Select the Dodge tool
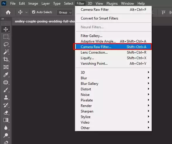This screenshot has height=144, width=172. coord(6,135)
